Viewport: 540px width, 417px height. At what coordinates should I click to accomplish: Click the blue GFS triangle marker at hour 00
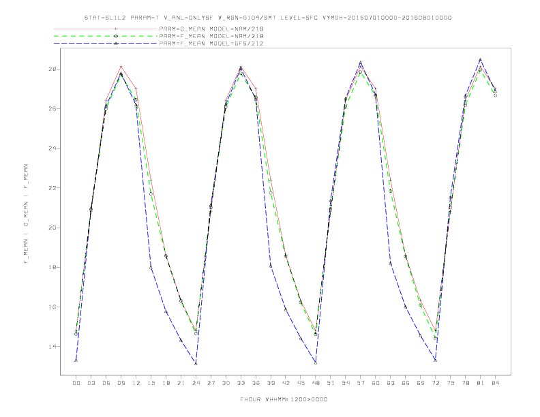[x=76, y=360]
